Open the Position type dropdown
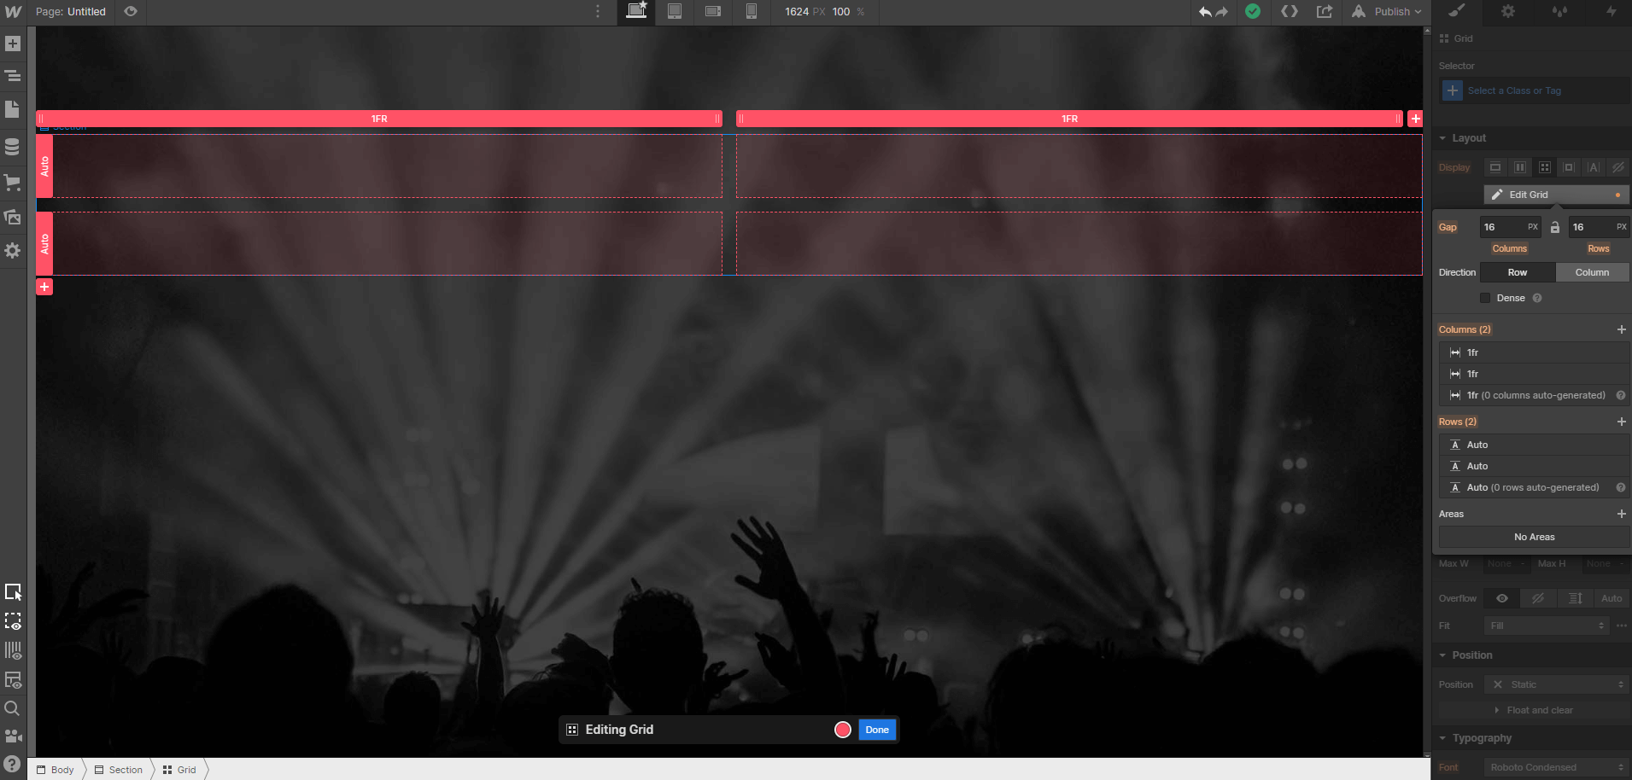 pyautogui.click(x=1557, y=684)
